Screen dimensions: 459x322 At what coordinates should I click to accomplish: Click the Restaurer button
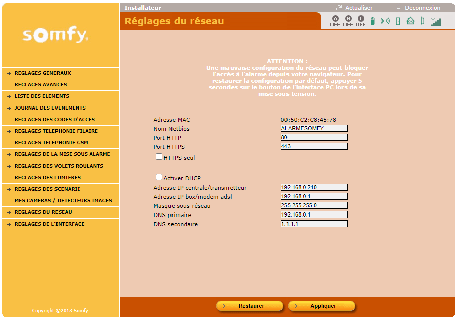(250, 306)
